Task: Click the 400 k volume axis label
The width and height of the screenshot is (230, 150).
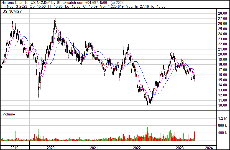Action: click(222, 133)
